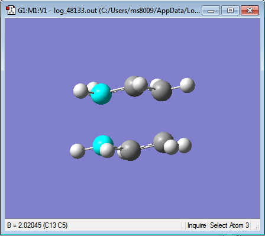Image resolution: width=265 pixels, height=236 pixels.
Task: Click the bond between upper nitrogen and carbon
Action: (118, 90)
